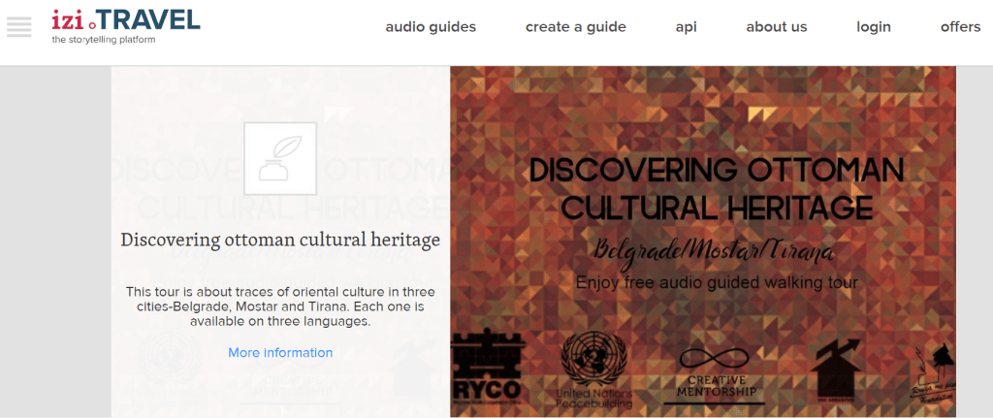Click the United Nations Peacebuilding logo
The image size is (993, 418).
click(594, 370)
